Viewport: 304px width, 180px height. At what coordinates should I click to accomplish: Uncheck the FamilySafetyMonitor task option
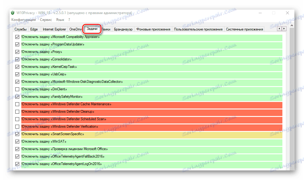tap(17, 97)
